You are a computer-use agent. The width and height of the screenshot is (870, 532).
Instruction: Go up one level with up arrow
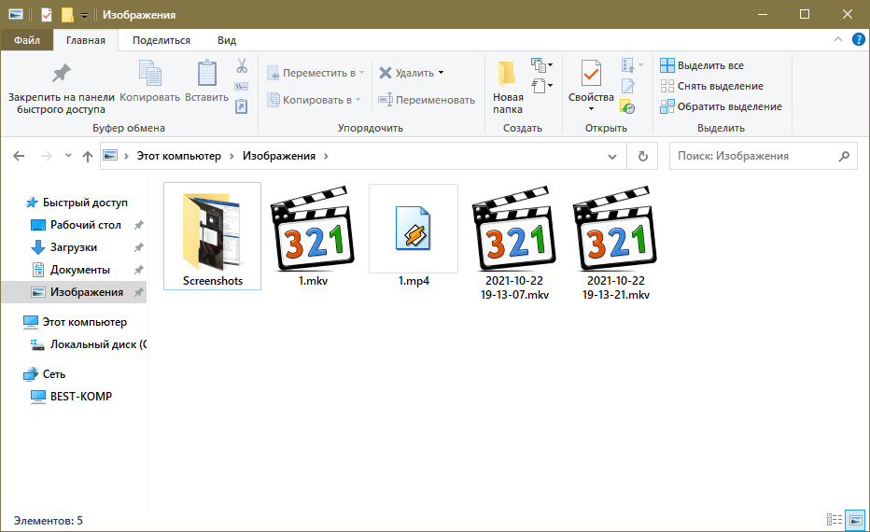click(x=87, y=156)
